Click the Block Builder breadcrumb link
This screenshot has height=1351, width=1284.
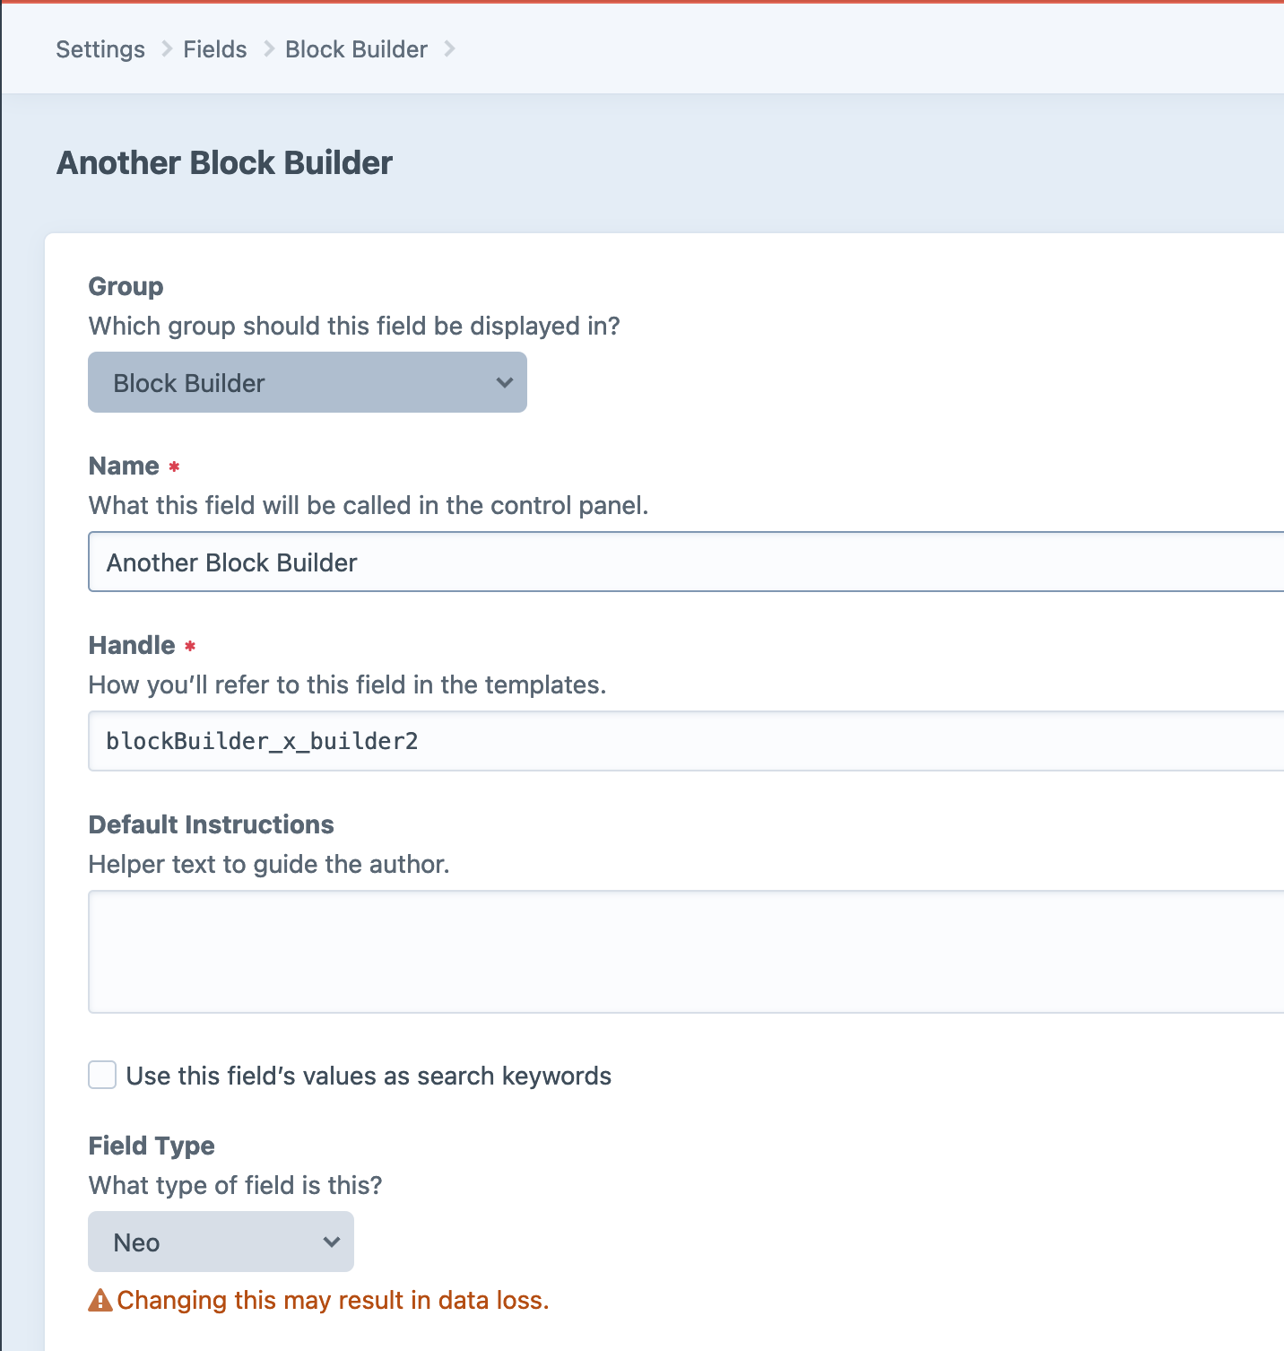[x=356, y=49]
